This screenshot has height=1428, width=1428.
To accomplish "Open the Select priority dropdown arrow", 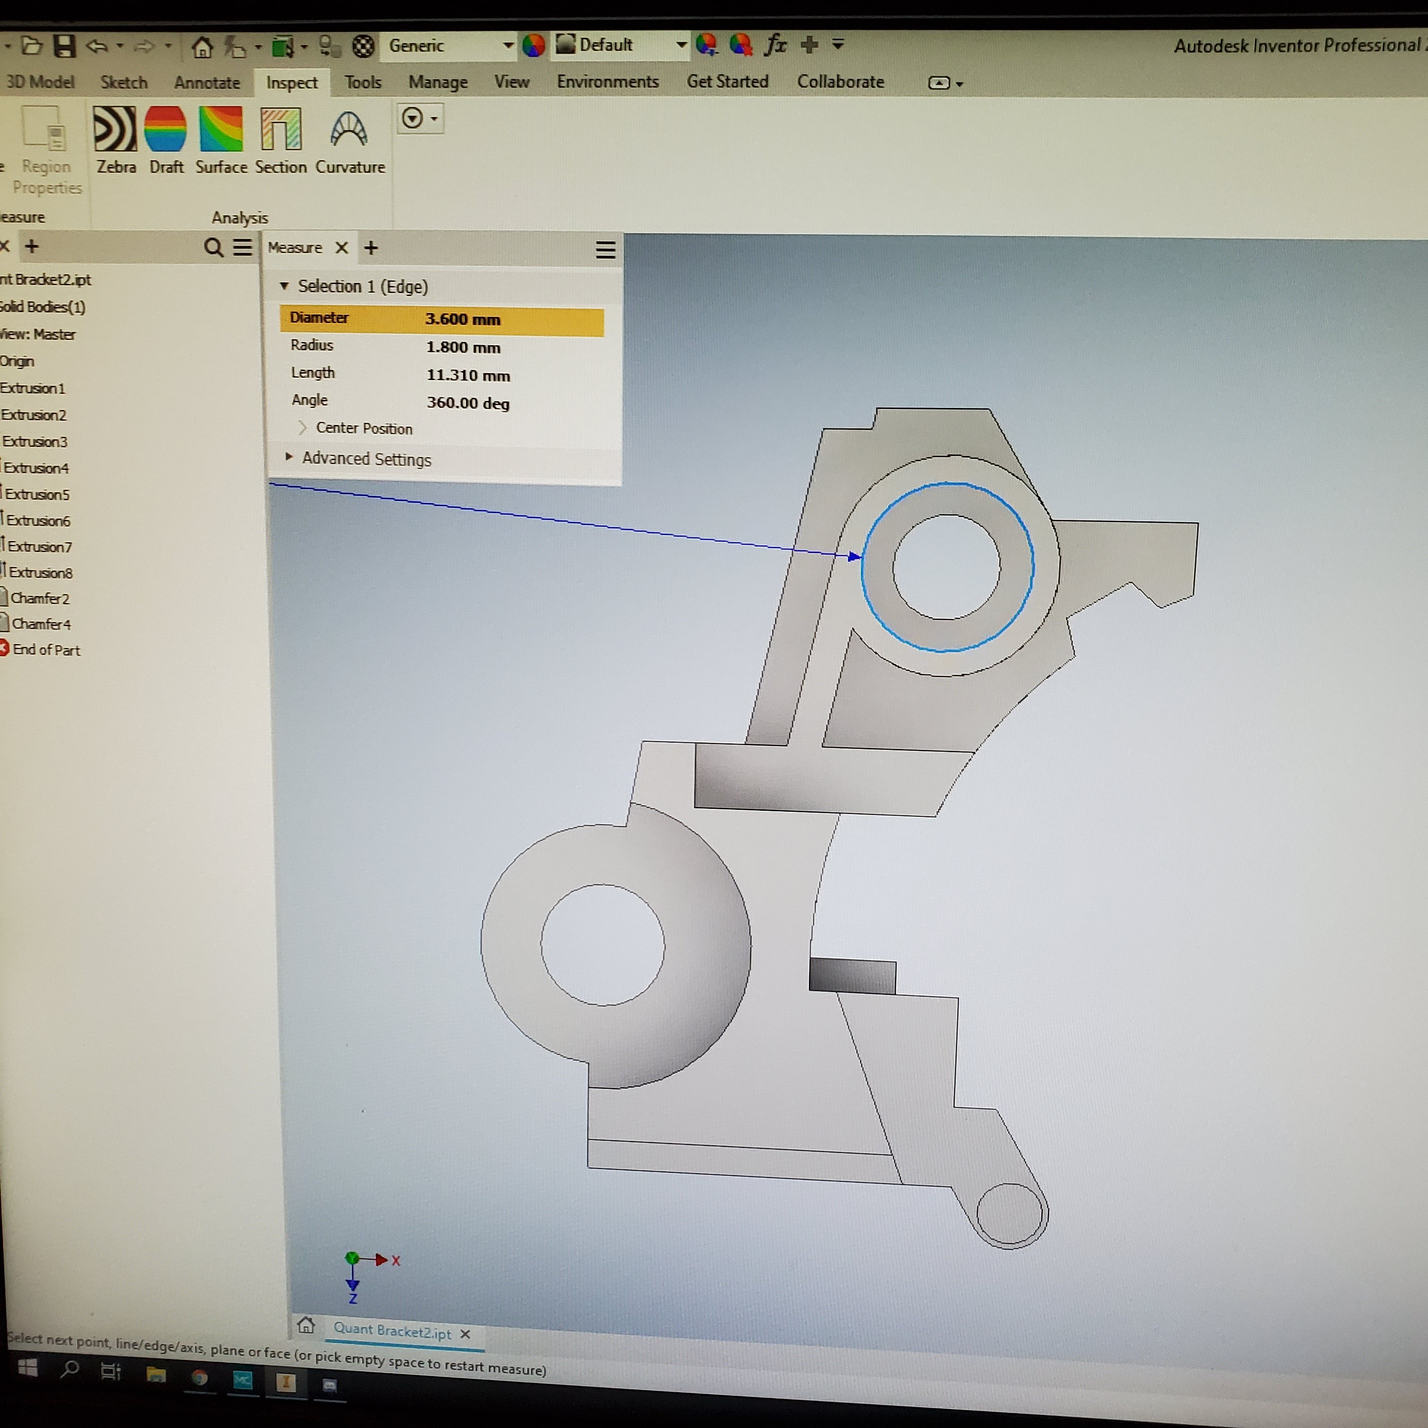I will tap(304, 47).
